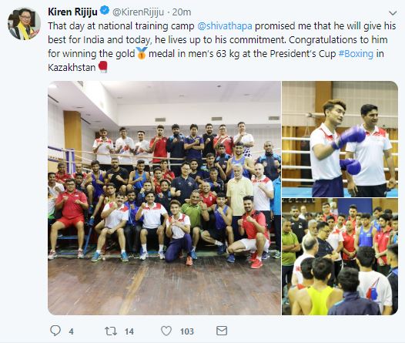Click the reply count 4
Image resolution: width=405 pixels, height=343 pixels.
coord(72,331)
